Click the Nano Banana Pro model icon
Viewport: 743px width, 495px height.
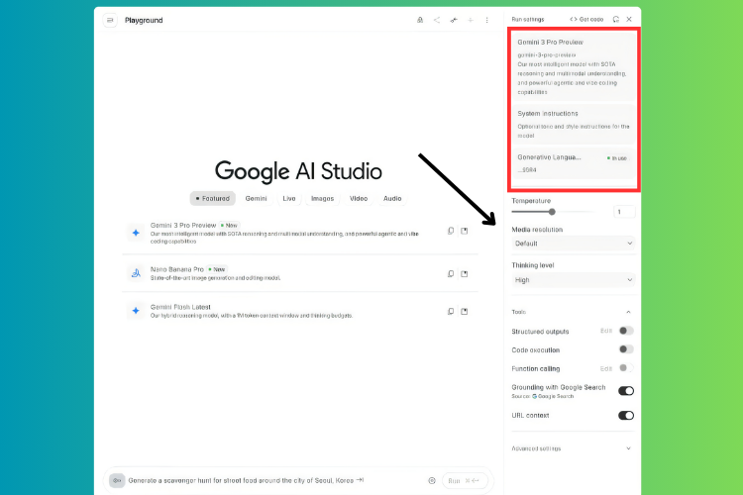(136, 273)
